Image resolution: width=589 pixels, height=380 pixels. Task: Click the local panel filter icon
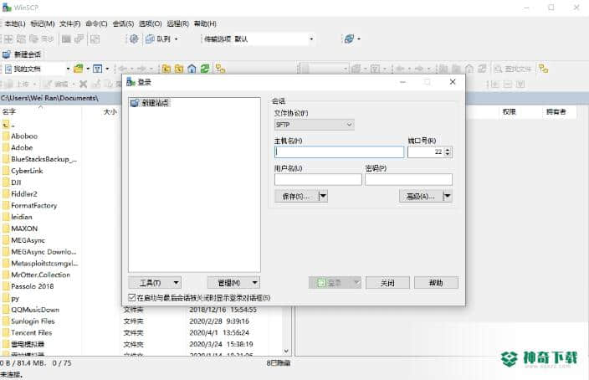98,69
